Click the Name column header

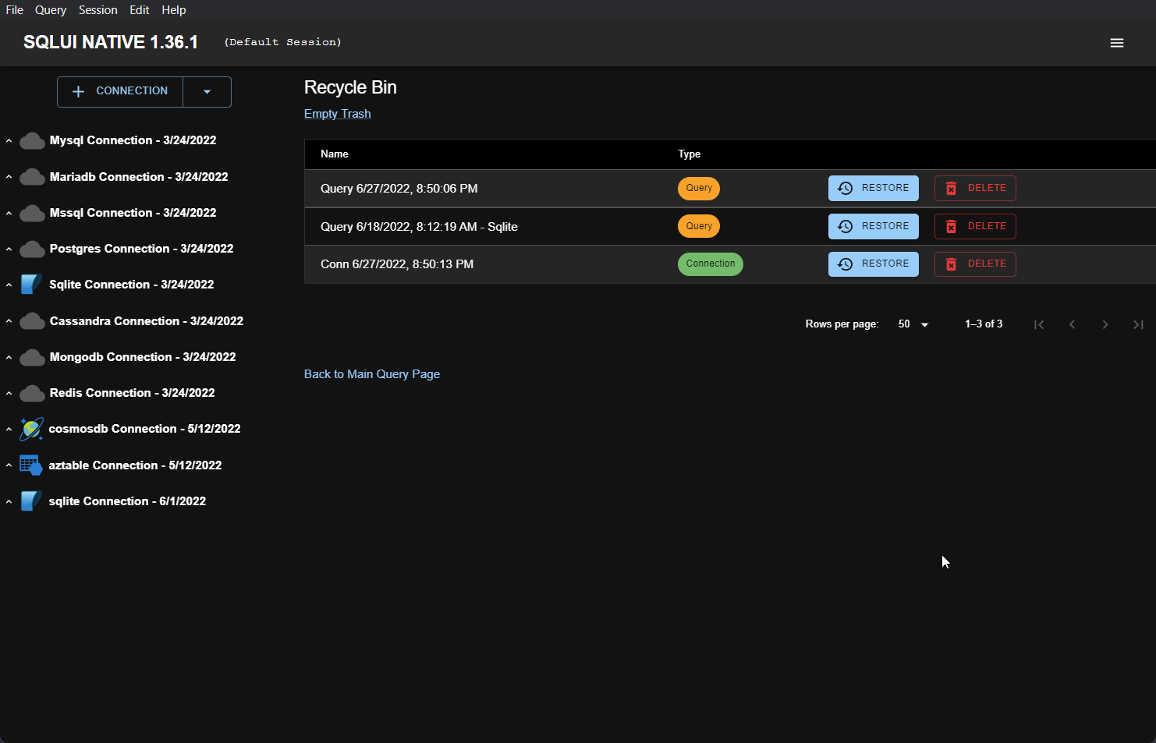click(335, 154)
